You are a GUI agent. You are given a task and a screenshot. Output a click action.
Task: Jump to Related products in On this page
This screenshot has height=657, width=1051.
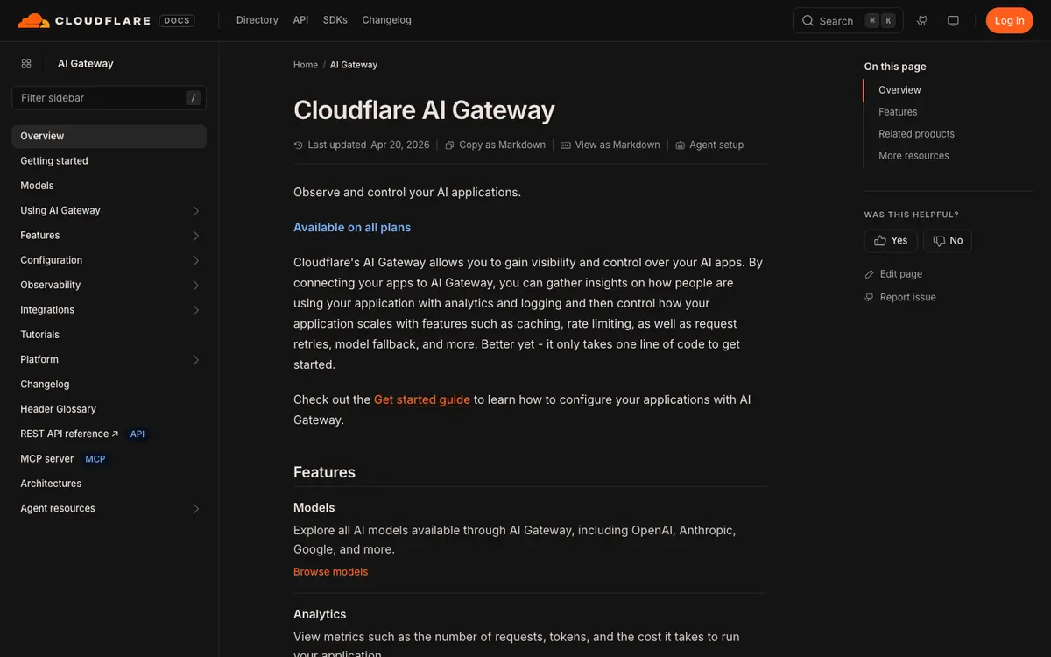click(916, 134)
